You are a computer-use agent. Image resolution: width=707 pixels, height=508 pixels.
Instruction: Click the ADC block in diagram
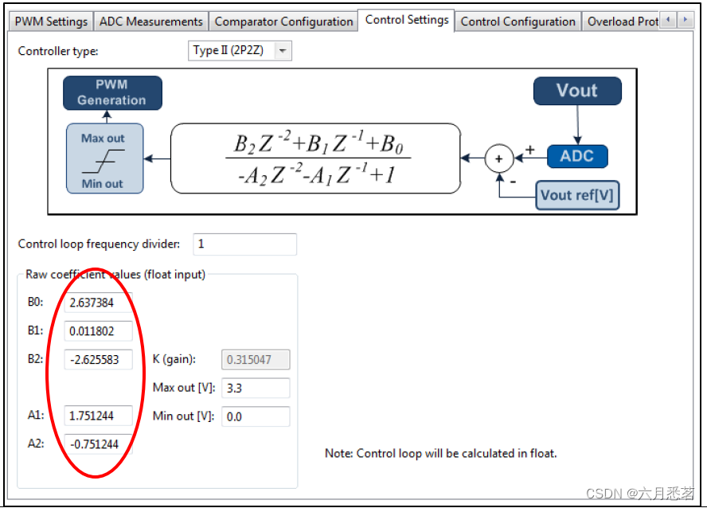[577, 156]
